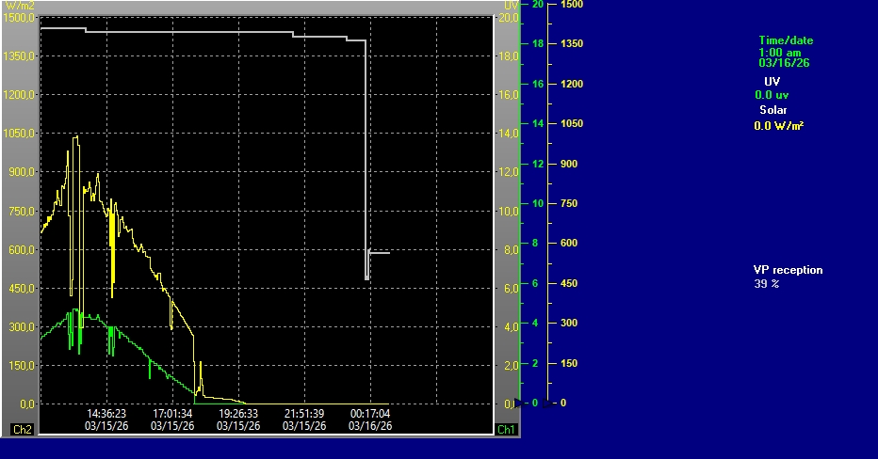Click the 21:51:39 time axis label
878x459 pixels.
pos(304,413)
